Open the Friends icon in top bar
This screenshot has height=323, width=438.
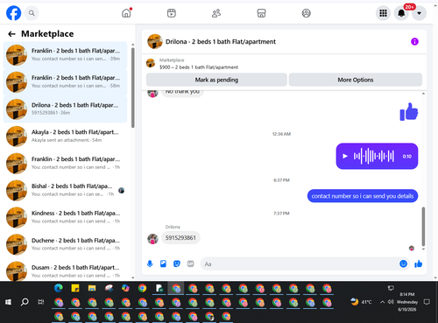216,13
